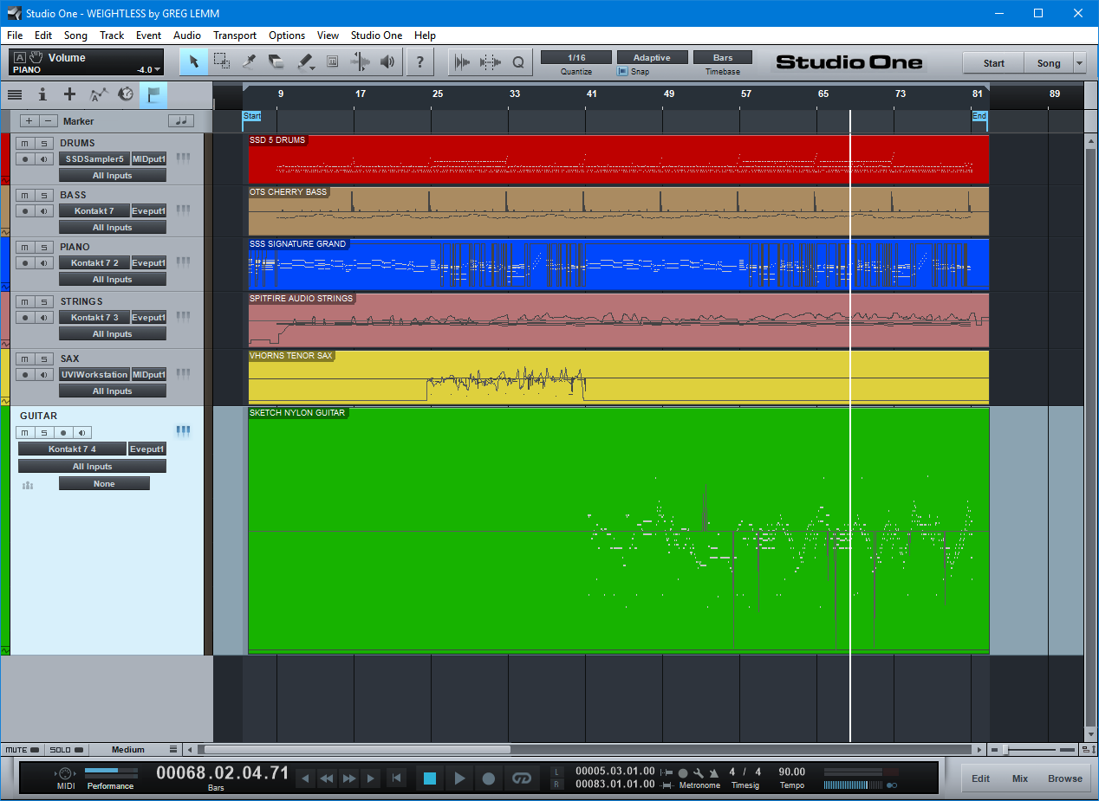This screenshot has height=801, width=1099.
Task: Open the Song menu
Action: 75,36
